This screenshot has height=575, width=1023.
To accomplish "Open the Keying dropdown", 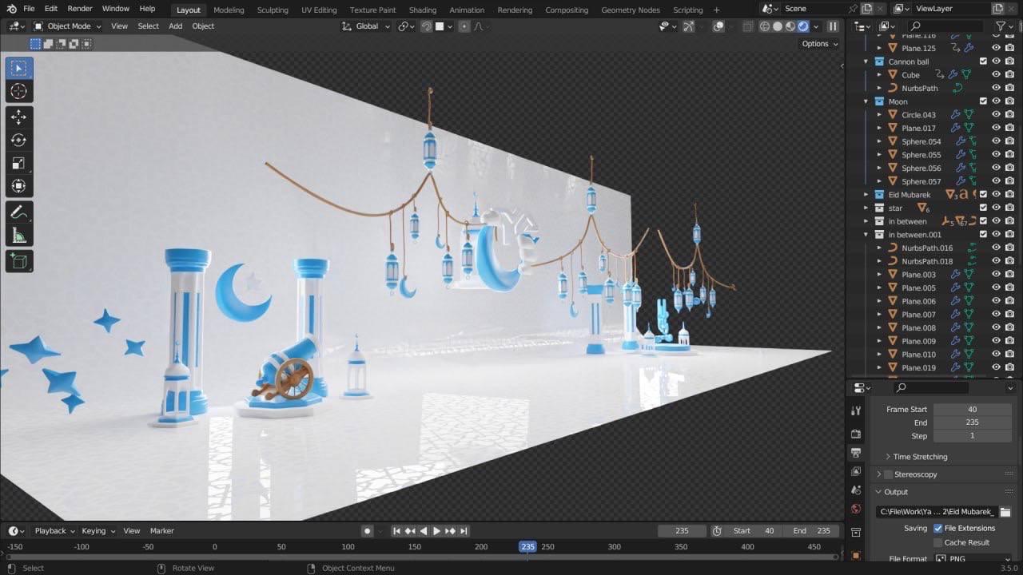I will 98,531.
